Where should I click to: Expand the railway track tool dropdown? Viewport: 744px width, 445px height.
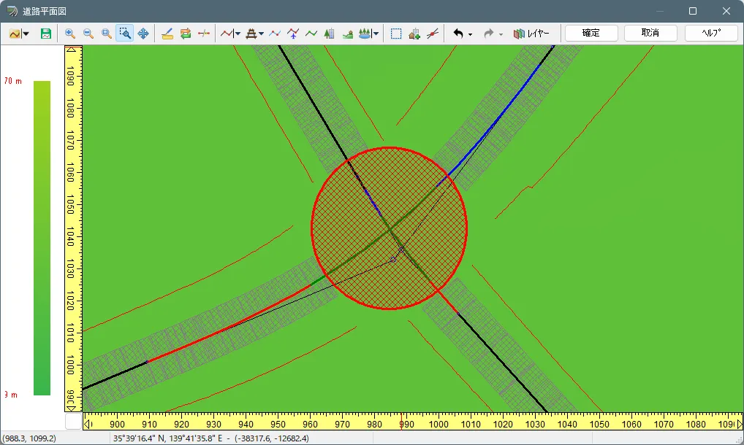click(x=262, y=34)
